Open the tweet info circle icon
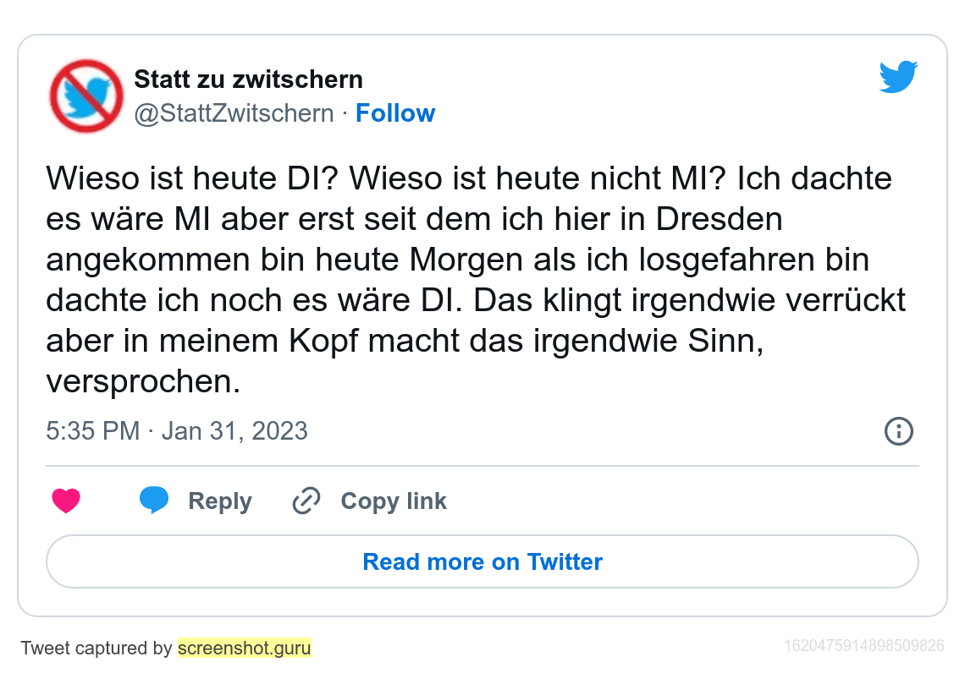 pyautogui.click(x=898, y=431)
